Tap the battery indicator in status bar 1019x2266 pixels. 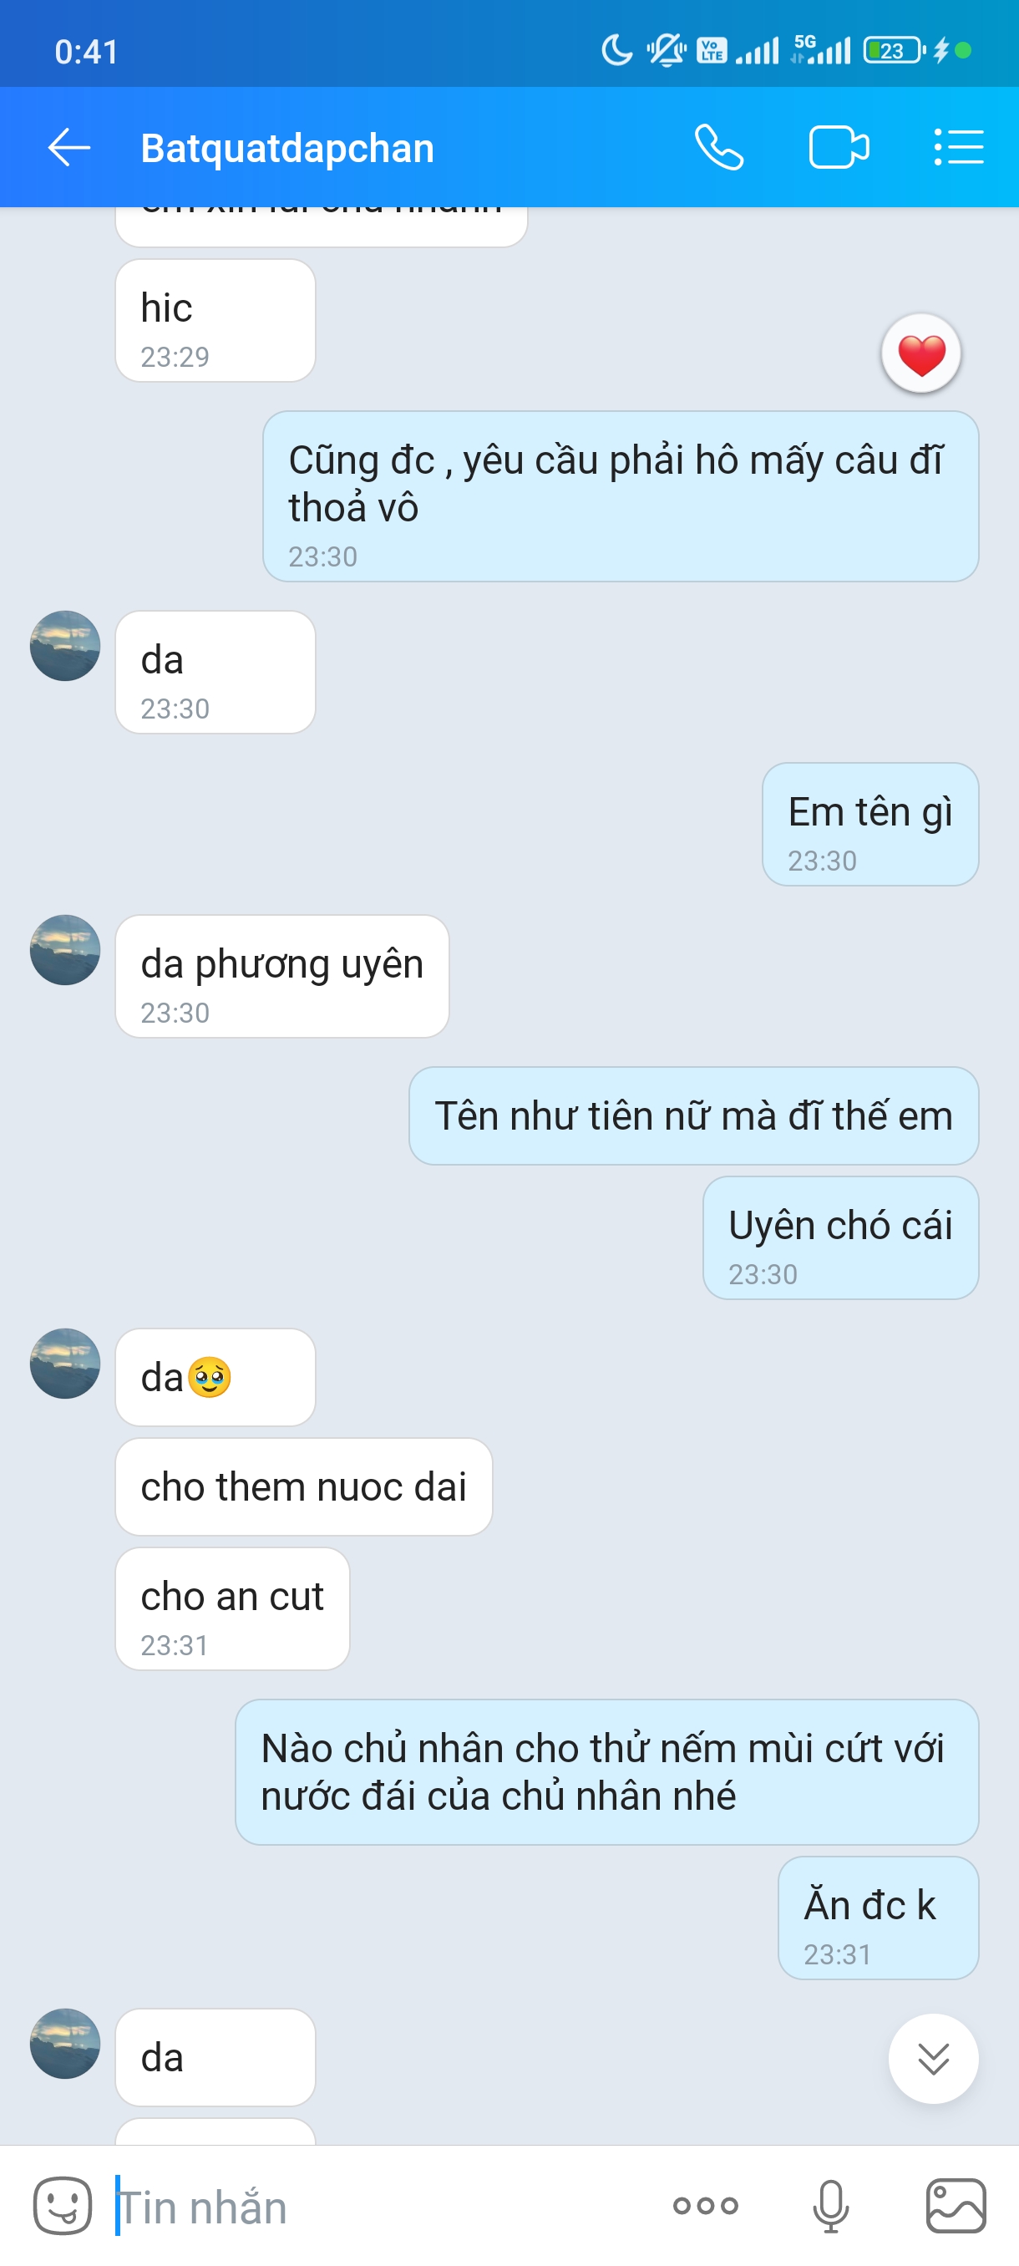[x=895, y=50]
